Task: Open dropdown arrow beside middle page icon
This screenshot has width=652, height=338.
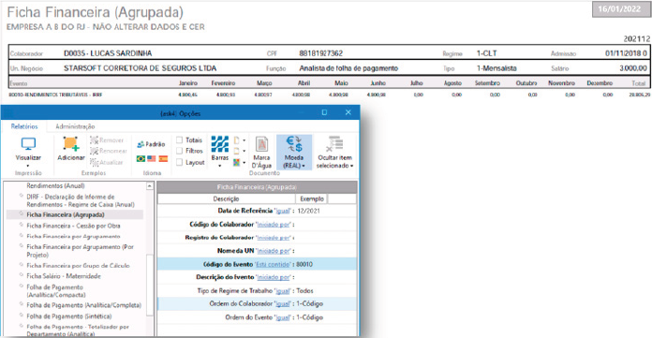Action: [x=244, y=152]
